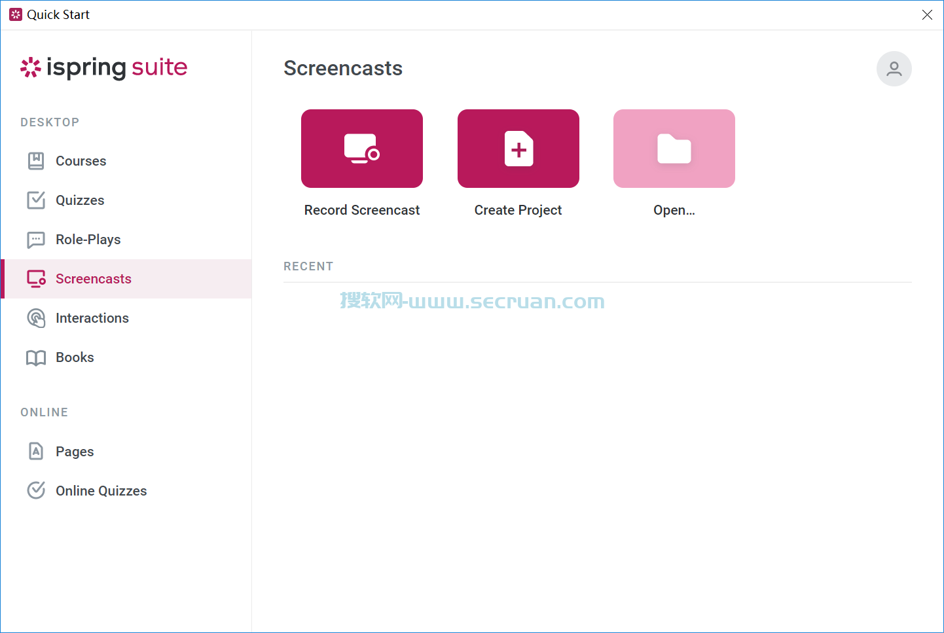944x633 pixels.
Task: Open the user account avatar
Action: [894, 69]
